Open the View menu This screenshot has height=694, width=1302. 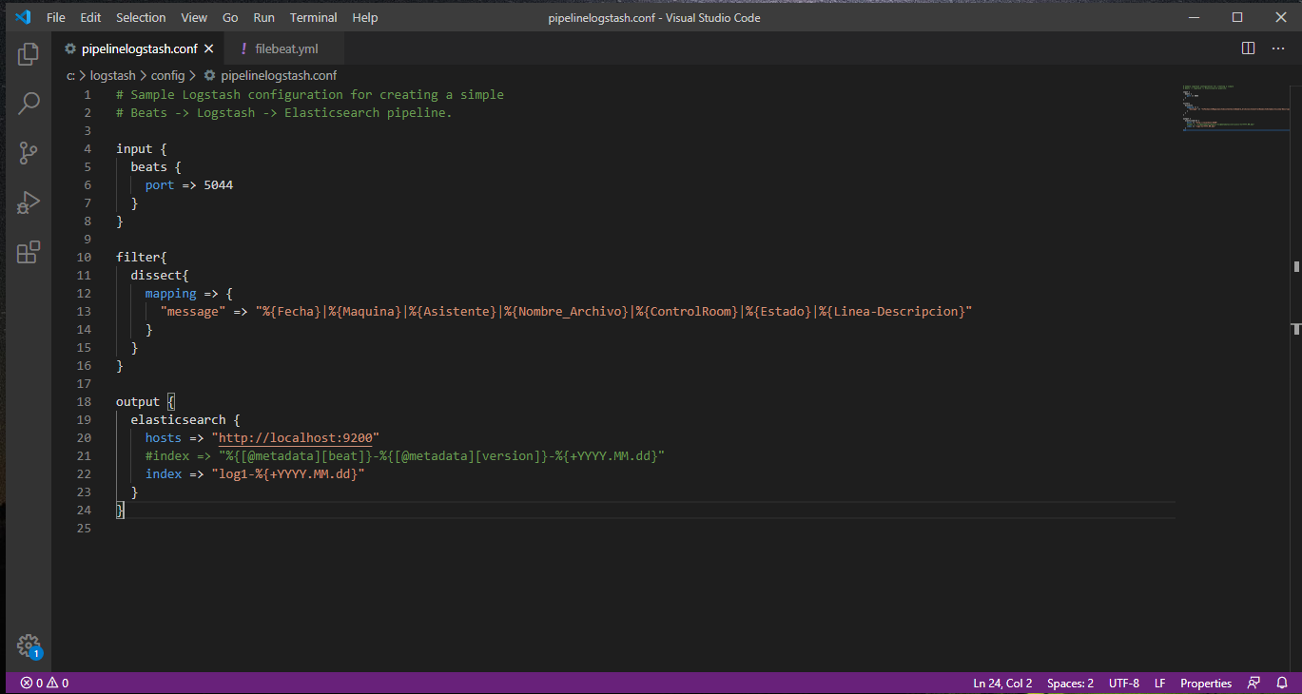tap(194, 17)
